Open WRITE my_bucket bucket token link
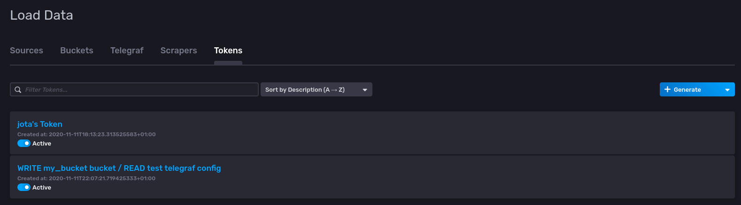The width and height of the screenshot is (741, 205). pos(119,168)
